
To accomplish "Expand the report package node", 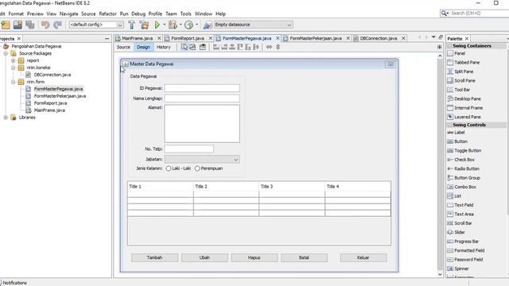I will click(x=14, y=60).
